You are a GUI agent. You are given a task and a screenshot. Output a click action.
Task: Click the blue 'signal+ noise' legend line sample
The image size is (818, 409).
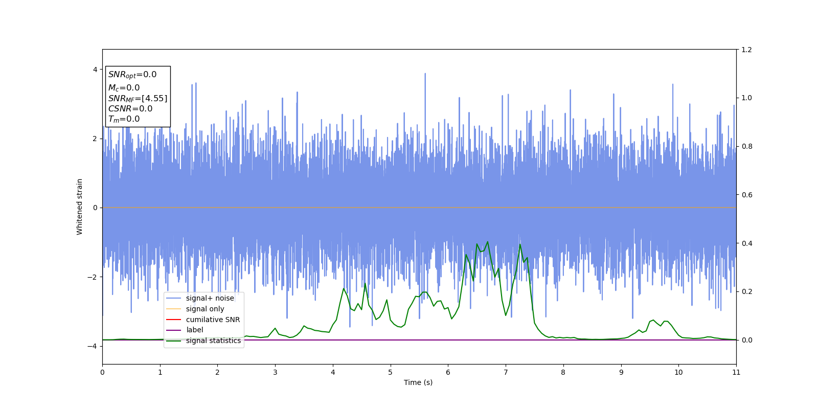click(174, 298)
